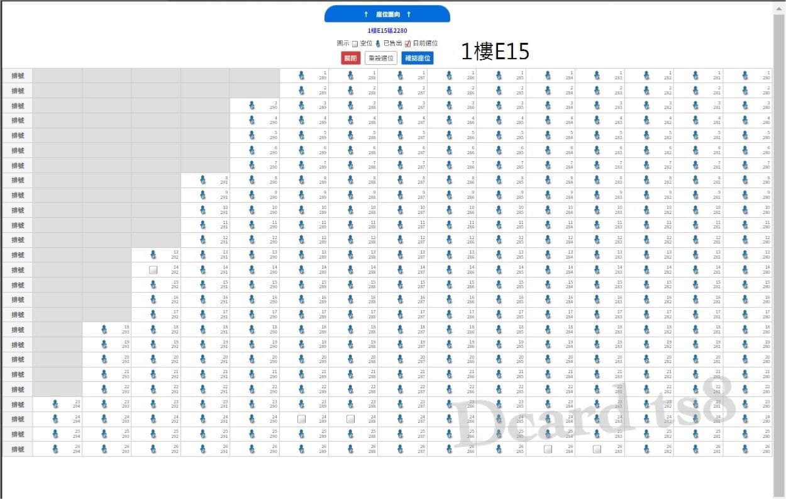Click the sold seat icon row 16, seat 281
The height and width of the screenshot is (499, 786).
695,300
